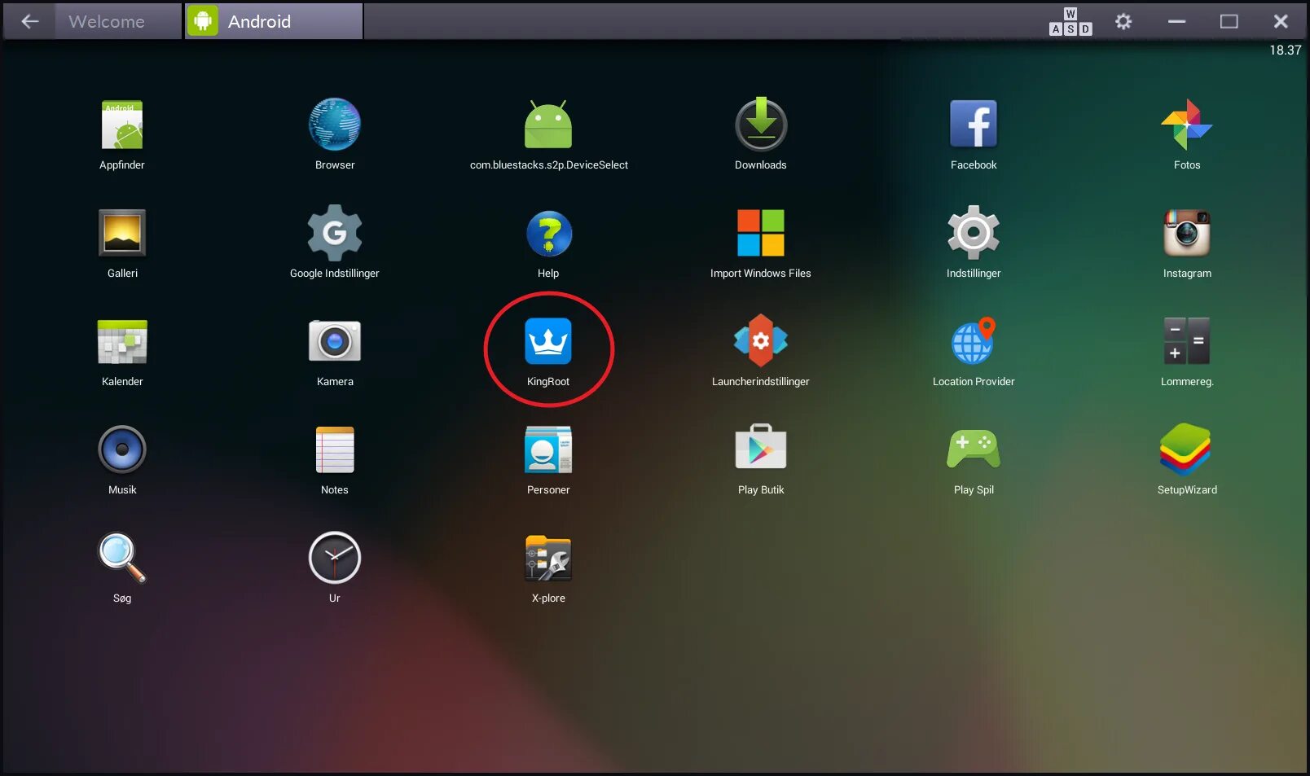This screenshot has height=776, width=1310.
Task: Open the Galleri app
Action: pyautogui.click(x=122, y=233)
